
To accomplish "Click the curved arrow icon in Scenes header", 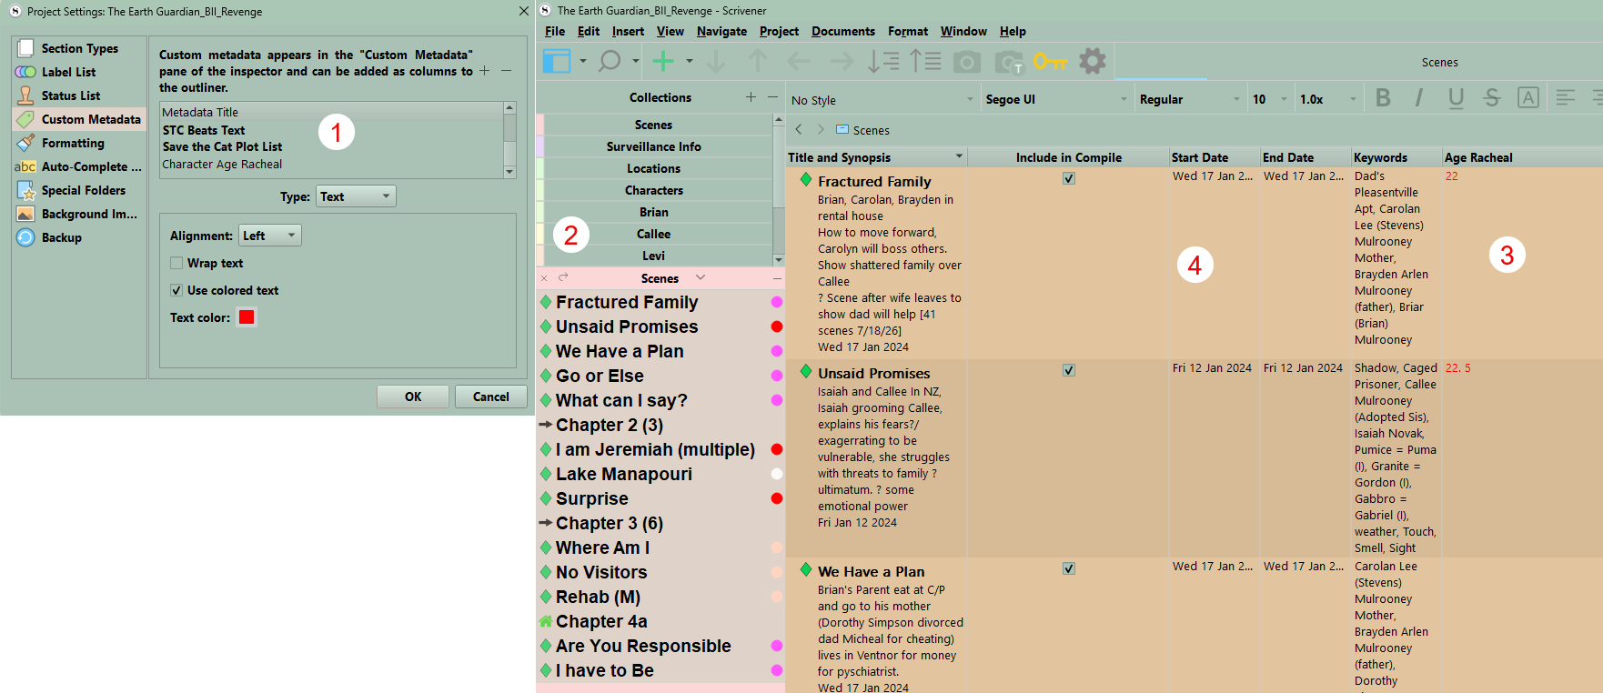I will coord(563,277).
